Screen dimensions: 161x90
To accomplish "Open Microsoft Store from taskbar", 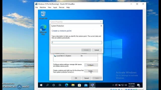I will coord(79,85).
